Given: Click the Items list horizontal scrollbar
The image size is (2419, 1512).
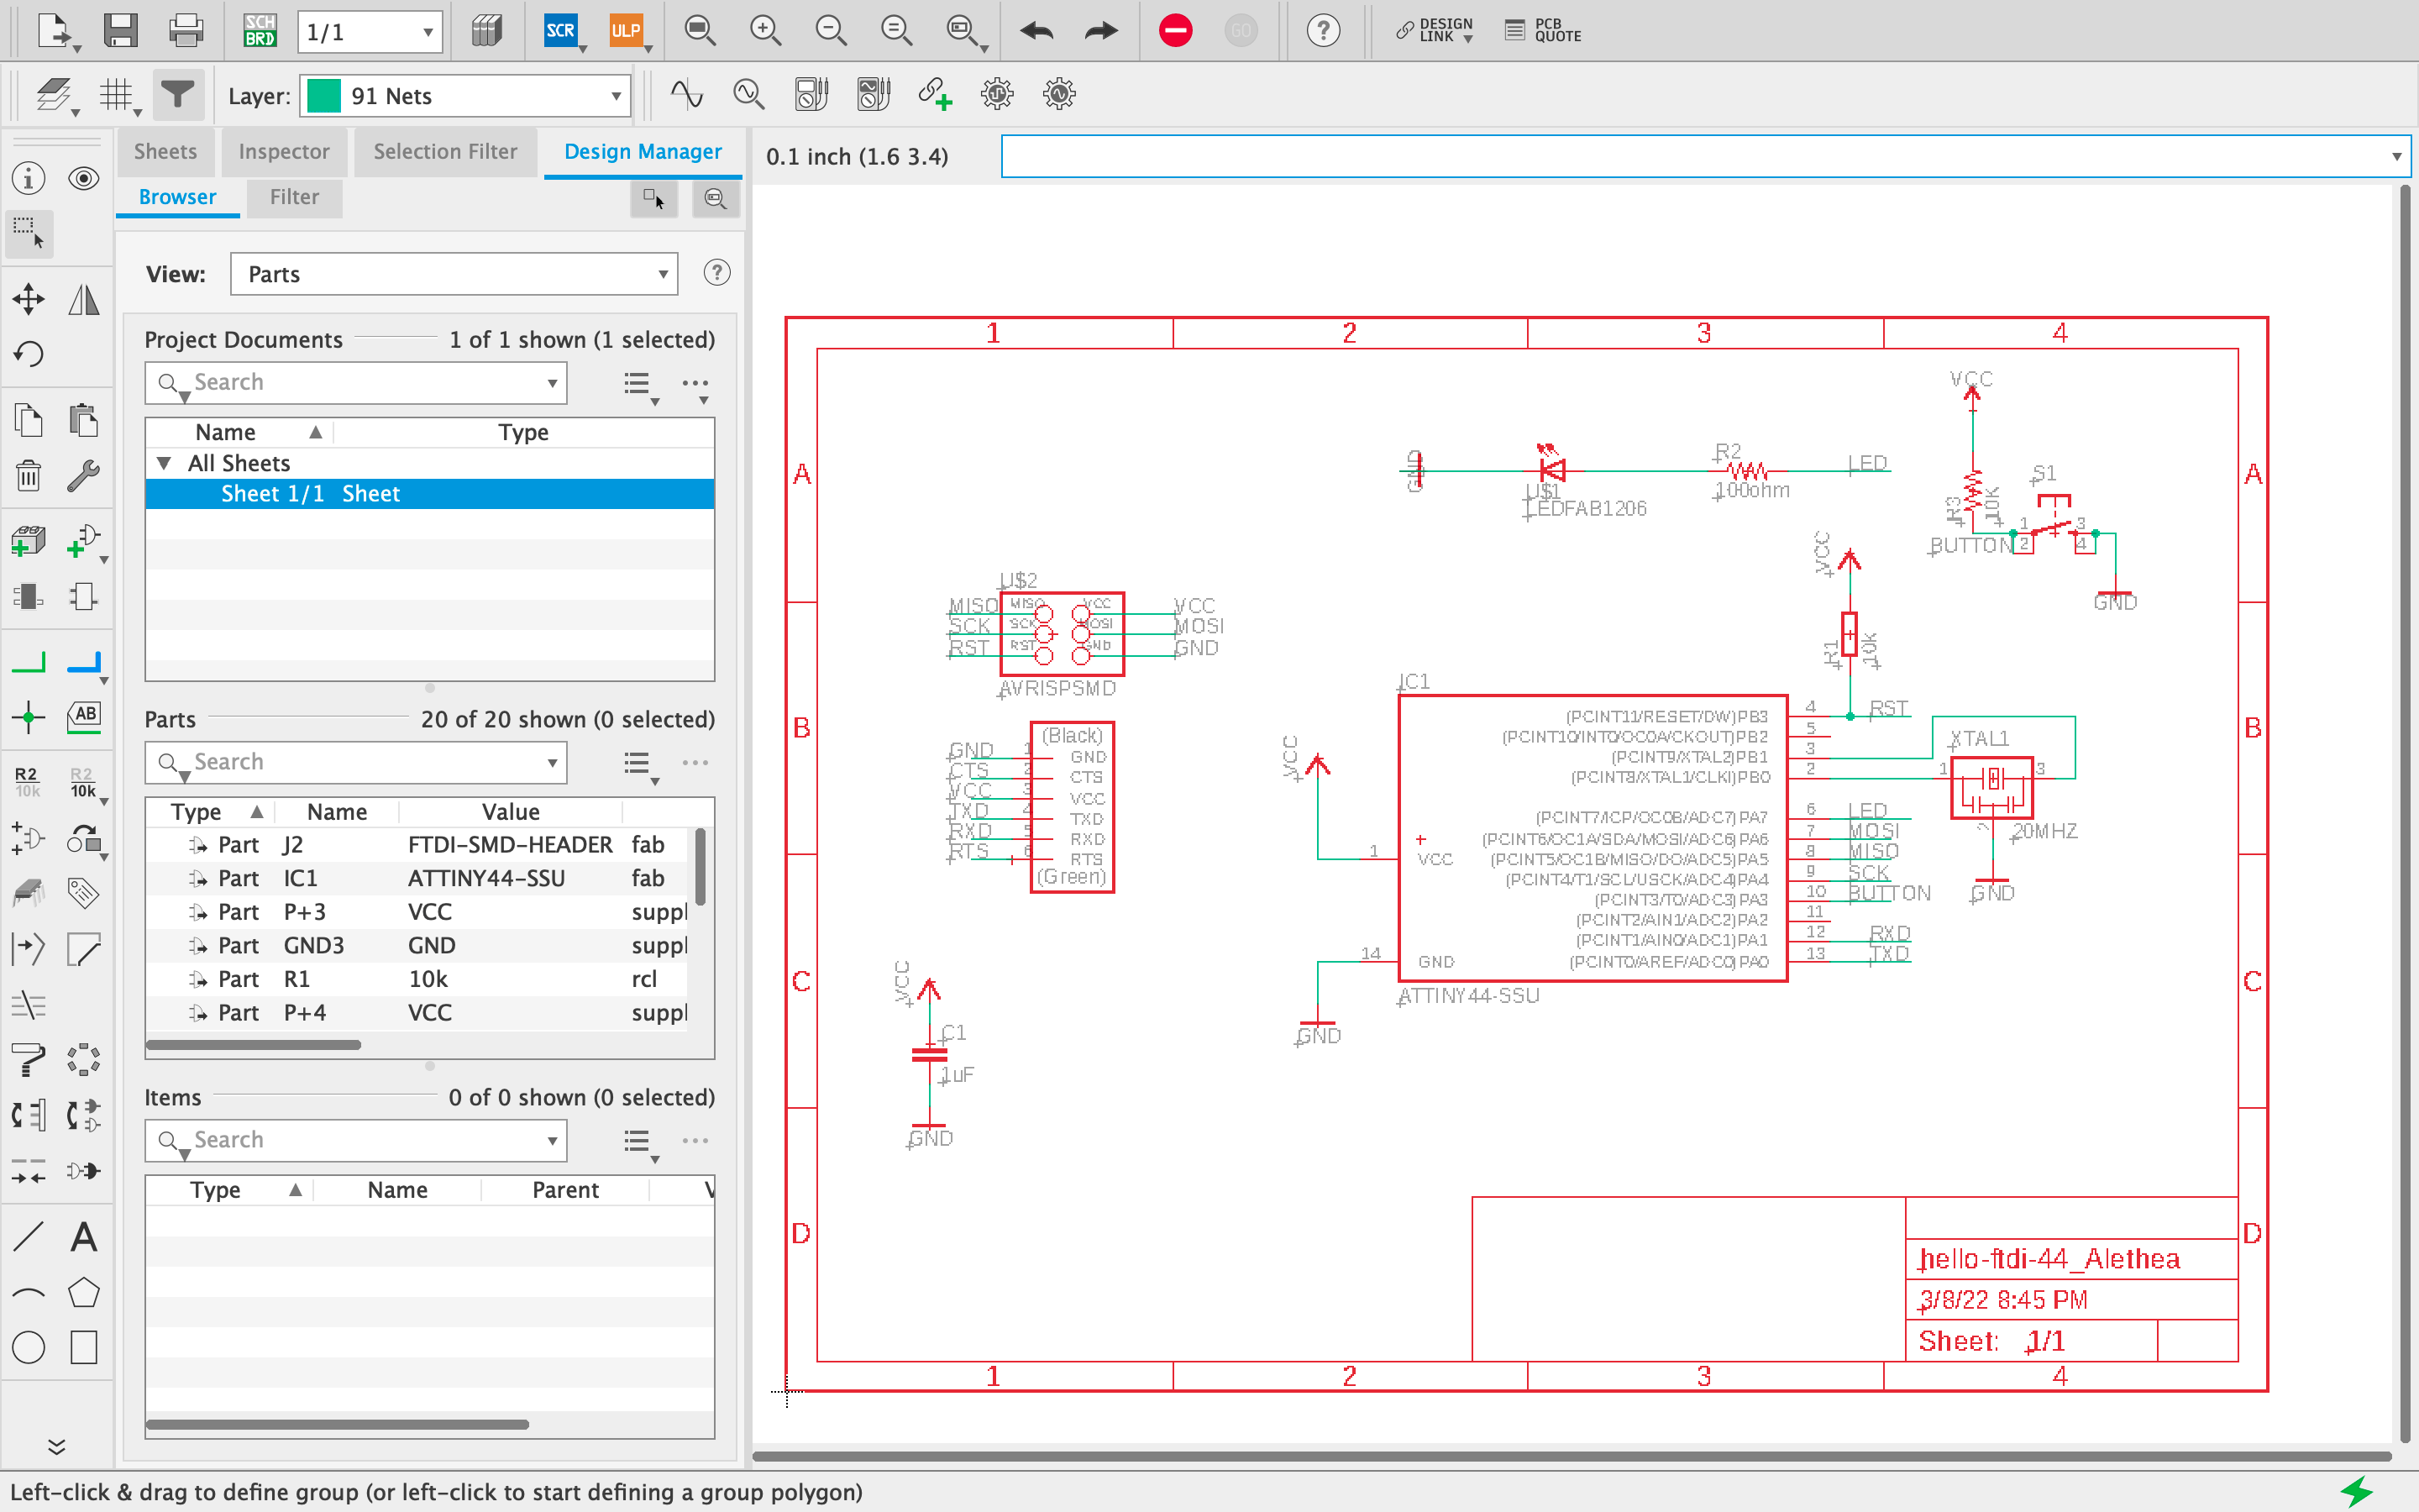Looking at the screenshot, I should pos(337,1424).
